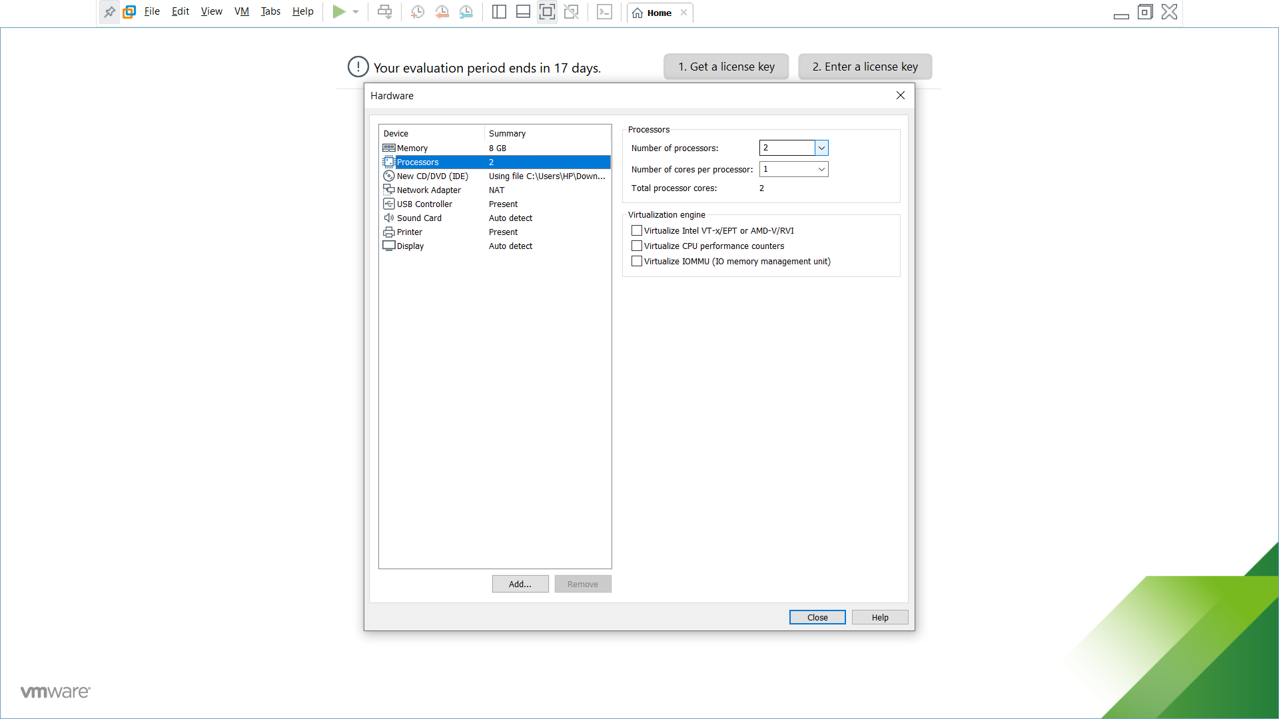Image resolution: width=1279 pixels, height=719 pixels.
Task: Open the Number of processors dropdown
Action: coord(821,148)
